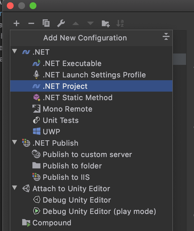Viewport: 194px width, 231px height.
Task: Click the Debug Unity Editor play mode icon
Action: 36,211
